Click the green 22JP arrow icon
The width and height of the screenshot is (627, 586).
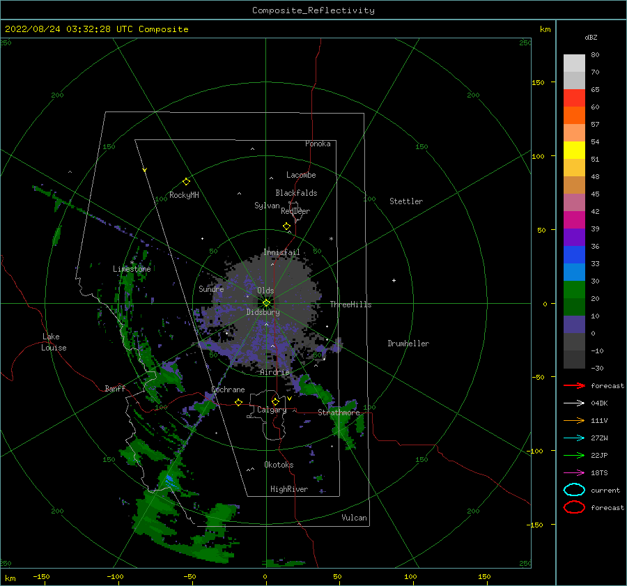pos(574,455)
